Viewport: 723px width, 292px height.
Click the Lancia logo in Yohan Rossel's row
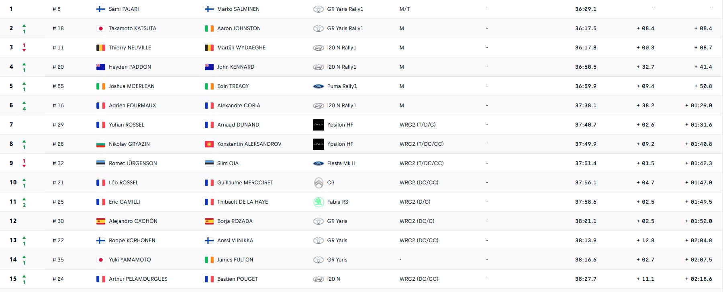point(318,125)
